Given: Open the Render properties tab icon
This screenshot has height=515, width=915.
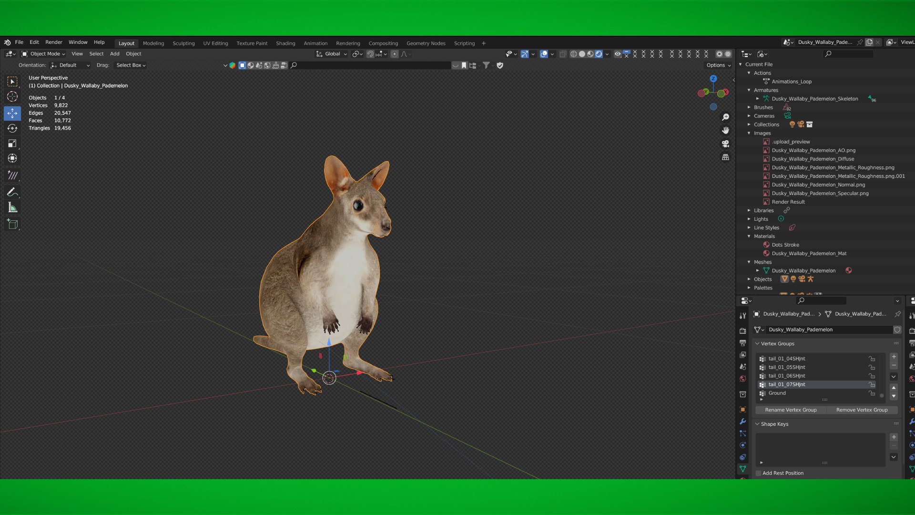Looking at the screenshot, I should (742, 331).
